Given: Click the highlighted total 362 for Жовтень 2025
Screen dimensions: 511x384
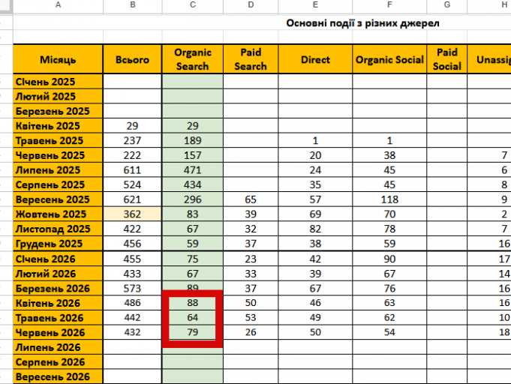Looking at the screenshot, I should tap(132, 214).
